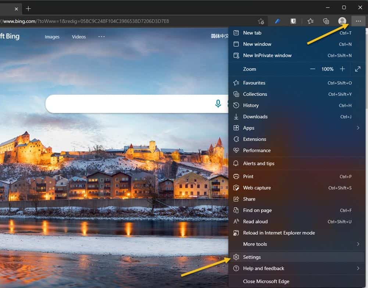Select Print from the menu
Viewport: 368px width, 288px height.
coord(297,176)
